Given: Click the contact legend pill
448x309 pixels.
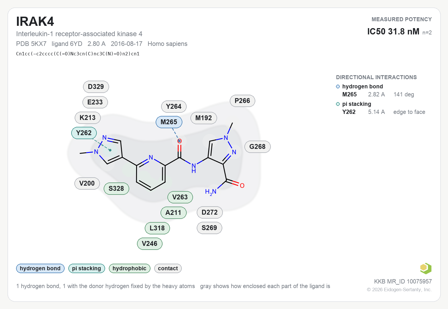Looking at the screenshot, I should click(x=168, y=268).
